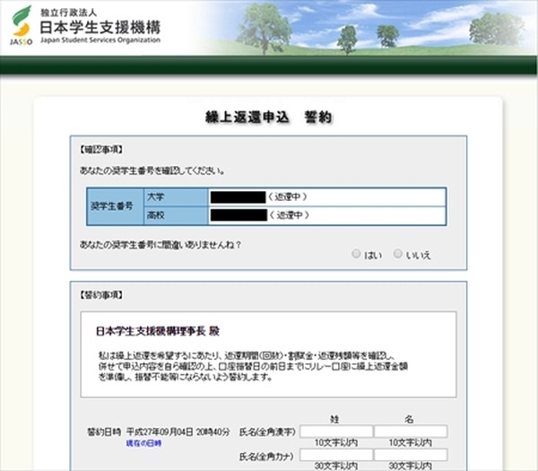This screenshot has height=471, width=538.
Task: Click the 平成27年09月04日 date text
Action: tap(160, 432)
